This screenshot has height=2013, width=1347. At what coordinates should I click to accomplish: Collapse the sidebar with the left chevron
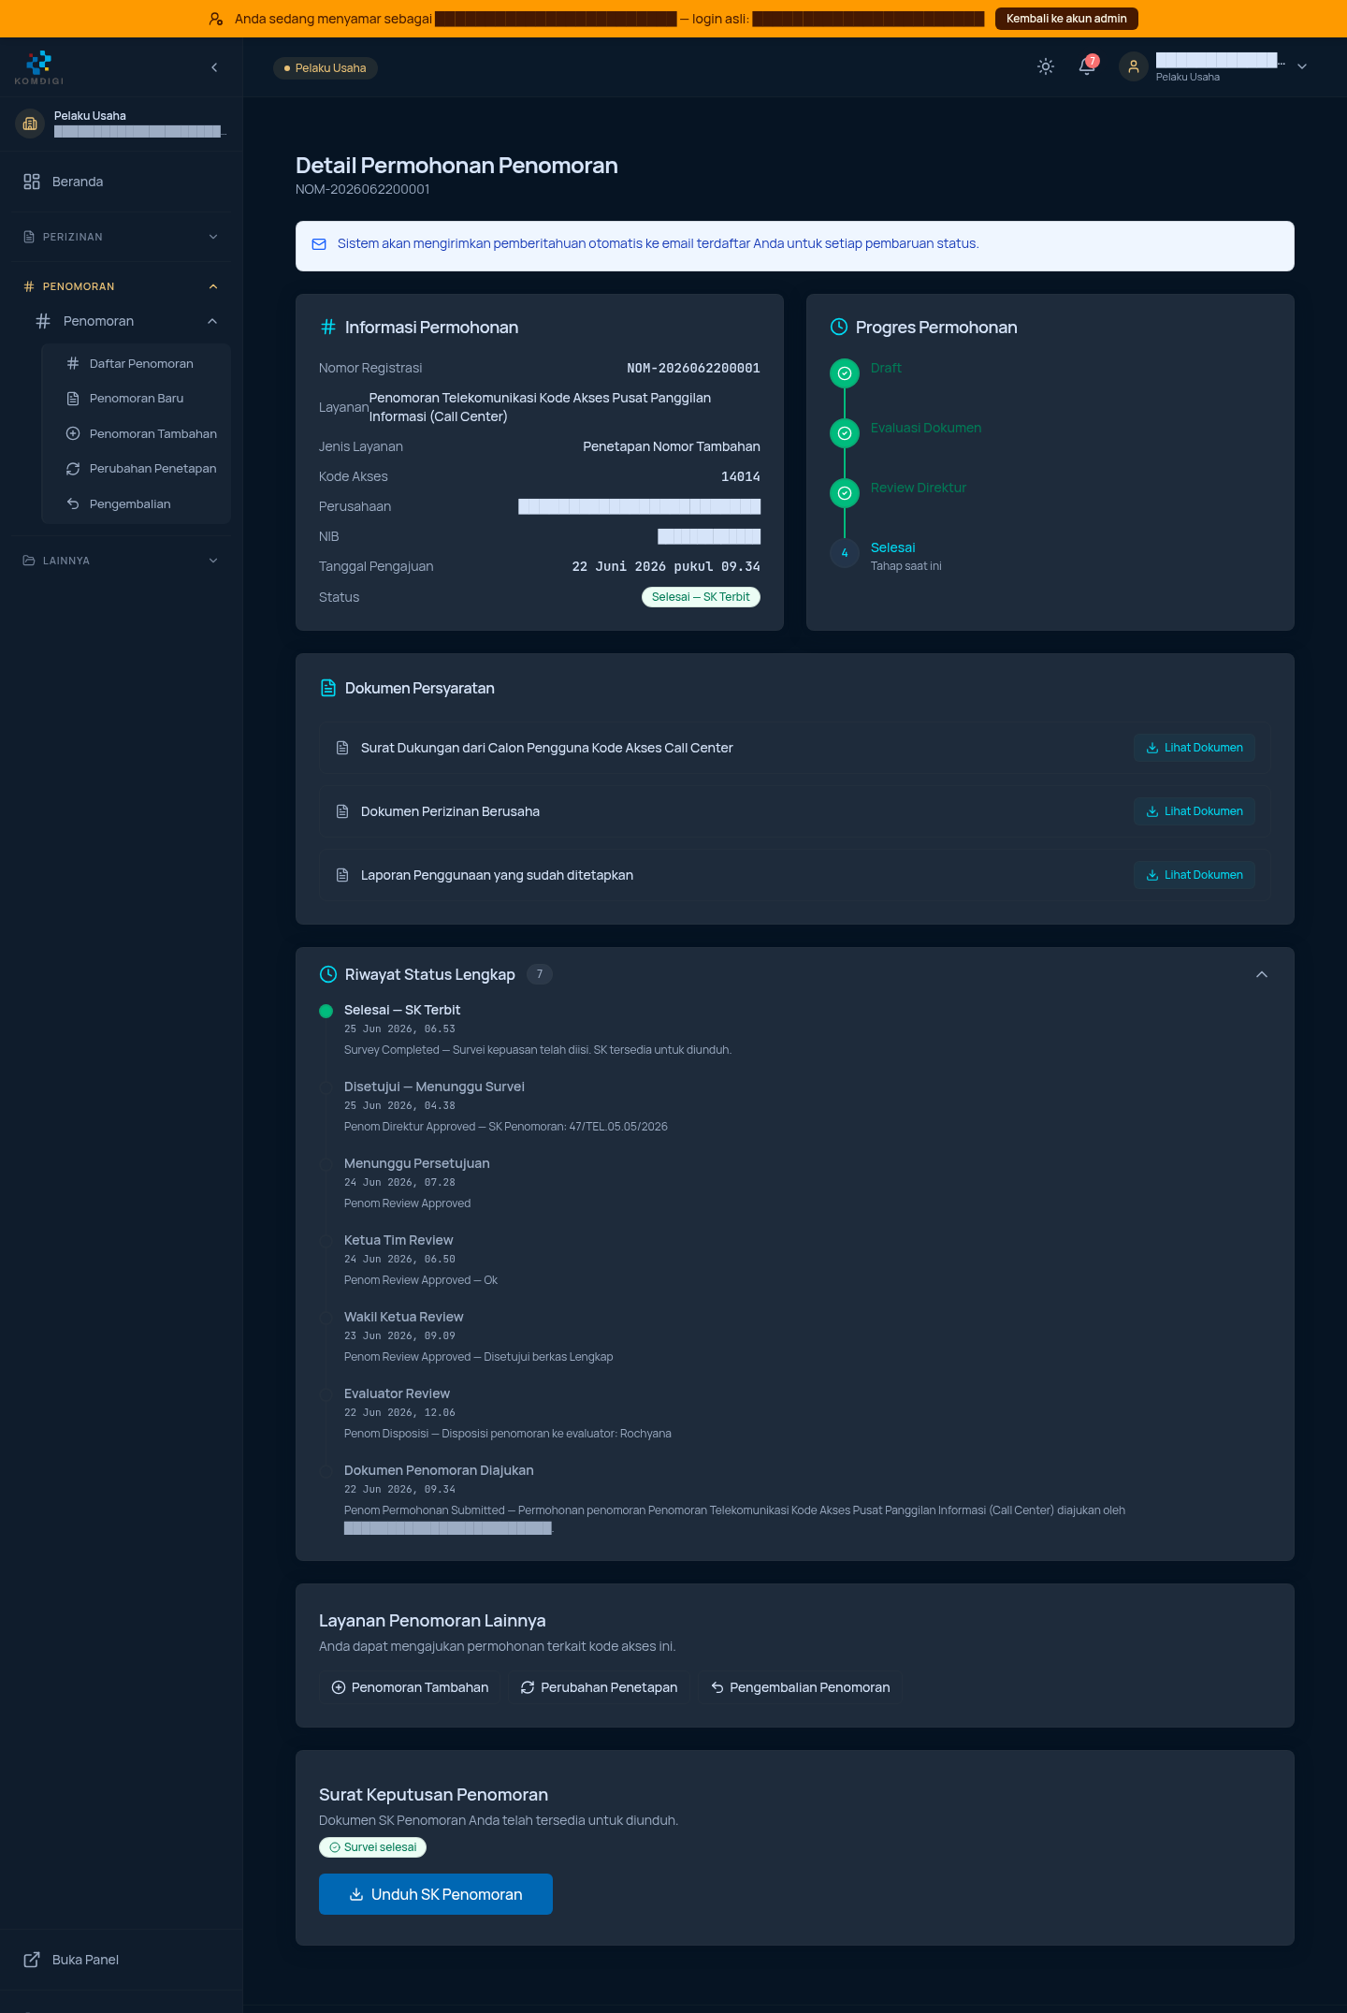[x=214, y=67]
